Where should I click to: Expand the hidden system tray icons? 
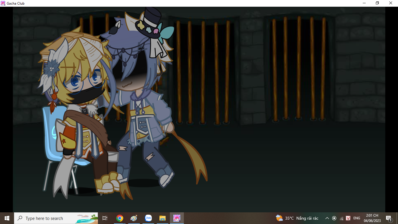[327, 218]
